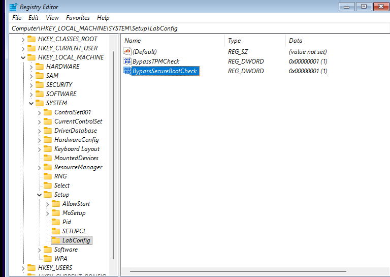Expand Keyboard Layout chevron

click(x=39, y=149)
